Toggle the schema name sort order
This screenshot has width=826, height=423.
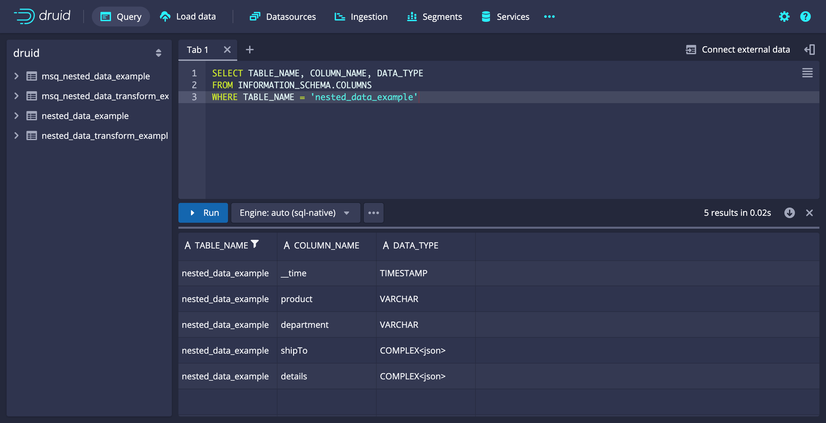pyautogui.click(x=158, y=53)
